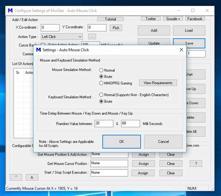221x196 pixels.
Task: Click the repeat count field showing 1
Action: 196,54
